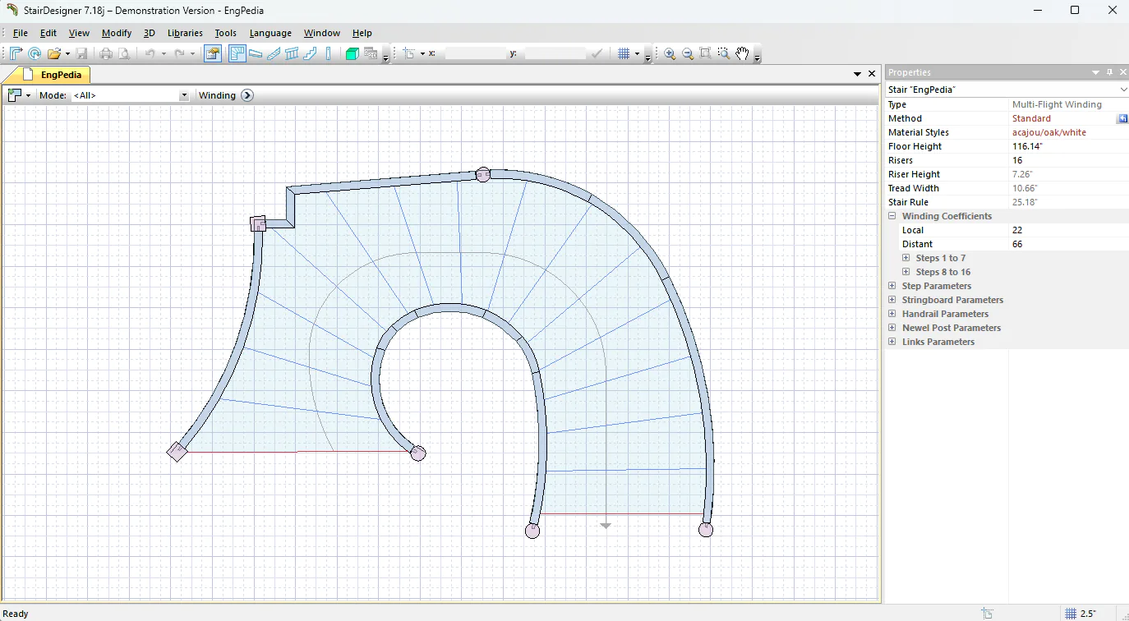This screenshot has width=1129, height=621.
Task: Select the stair plan view icon
Action: pyautogui.click(x=237, y=53)
